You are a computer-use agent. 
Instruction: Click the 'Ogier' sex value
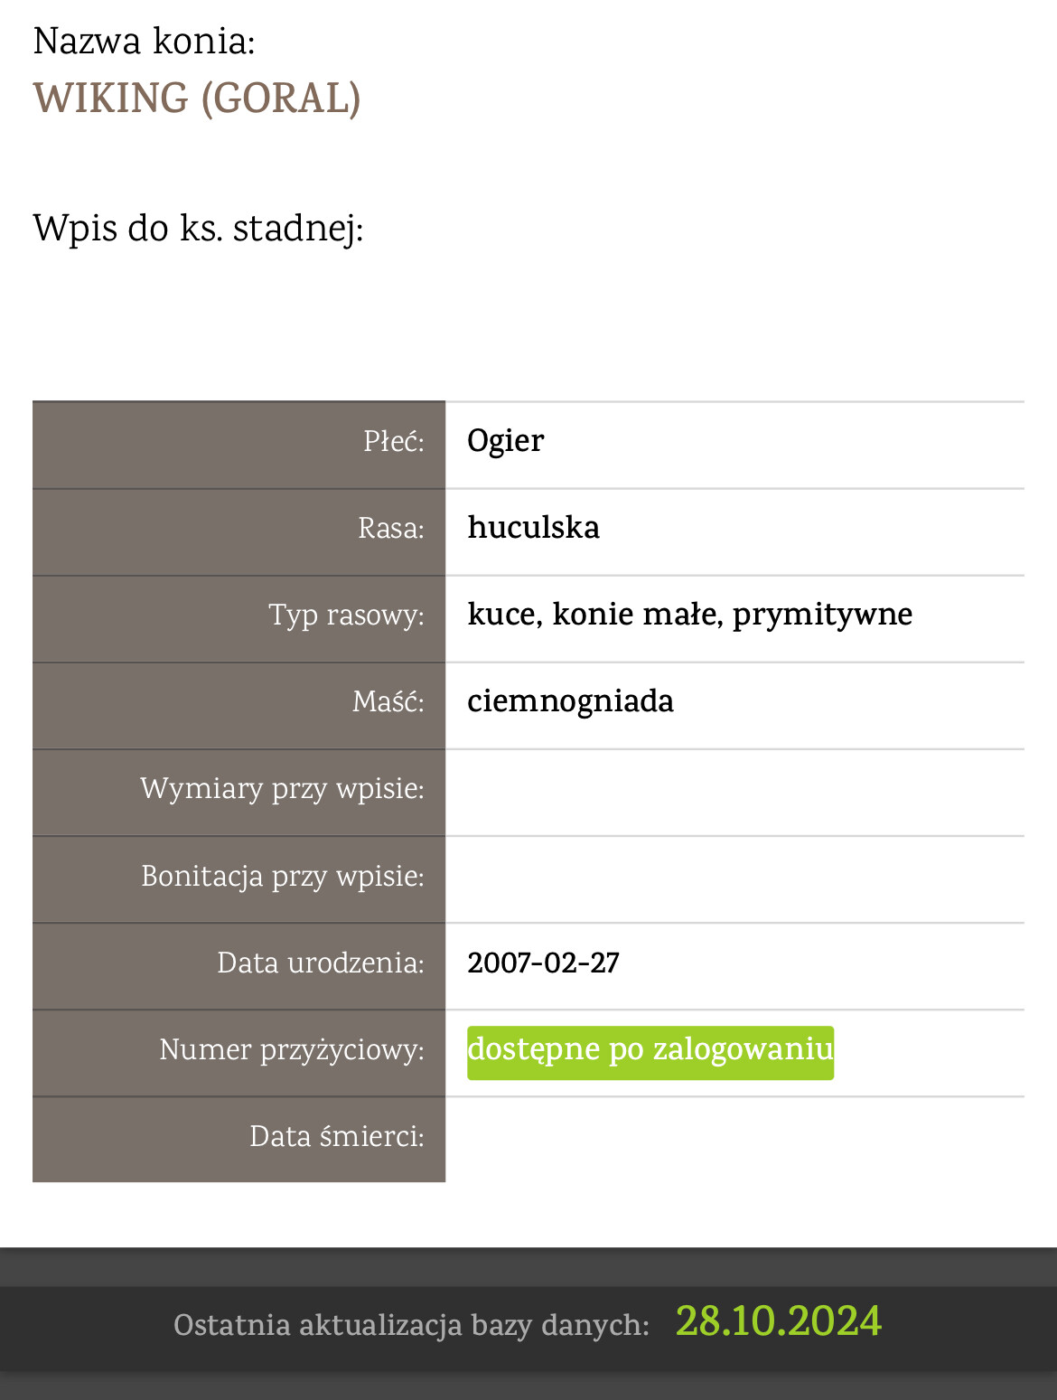505,441
